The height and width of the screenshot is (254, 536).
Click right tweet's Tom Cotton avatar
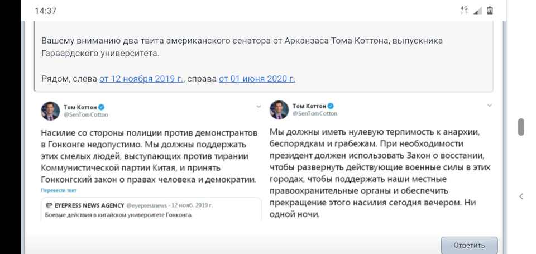279,110
